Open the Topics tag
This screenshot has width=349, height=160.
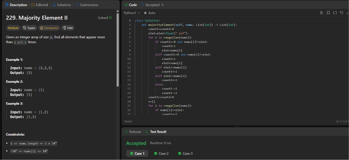pos(29,28)
